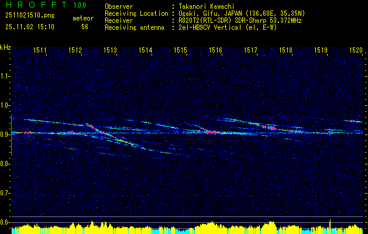Click the 'Receiving Location' field label

click(136, 13)
